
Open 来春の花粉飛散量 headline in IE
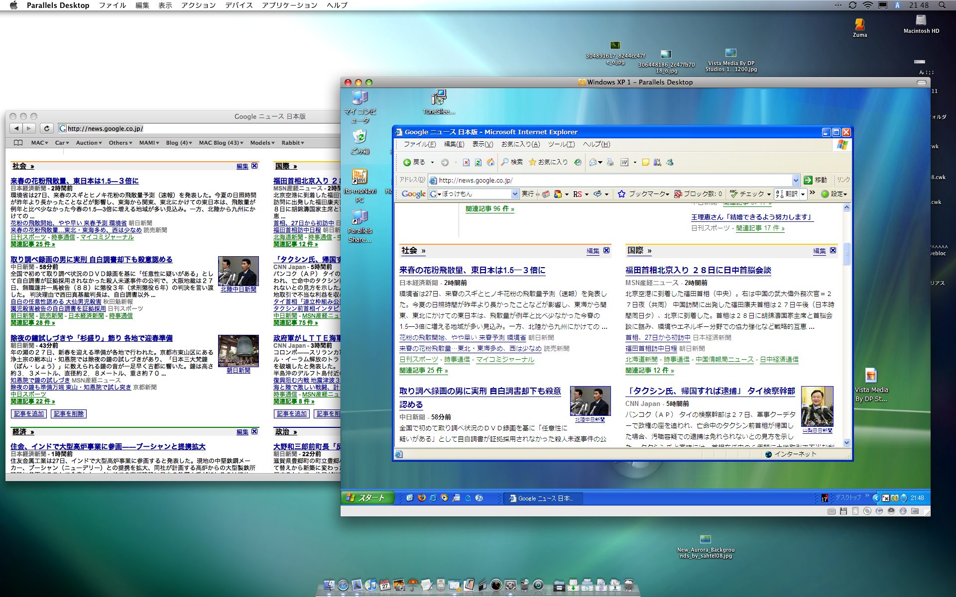pos(472,270)
